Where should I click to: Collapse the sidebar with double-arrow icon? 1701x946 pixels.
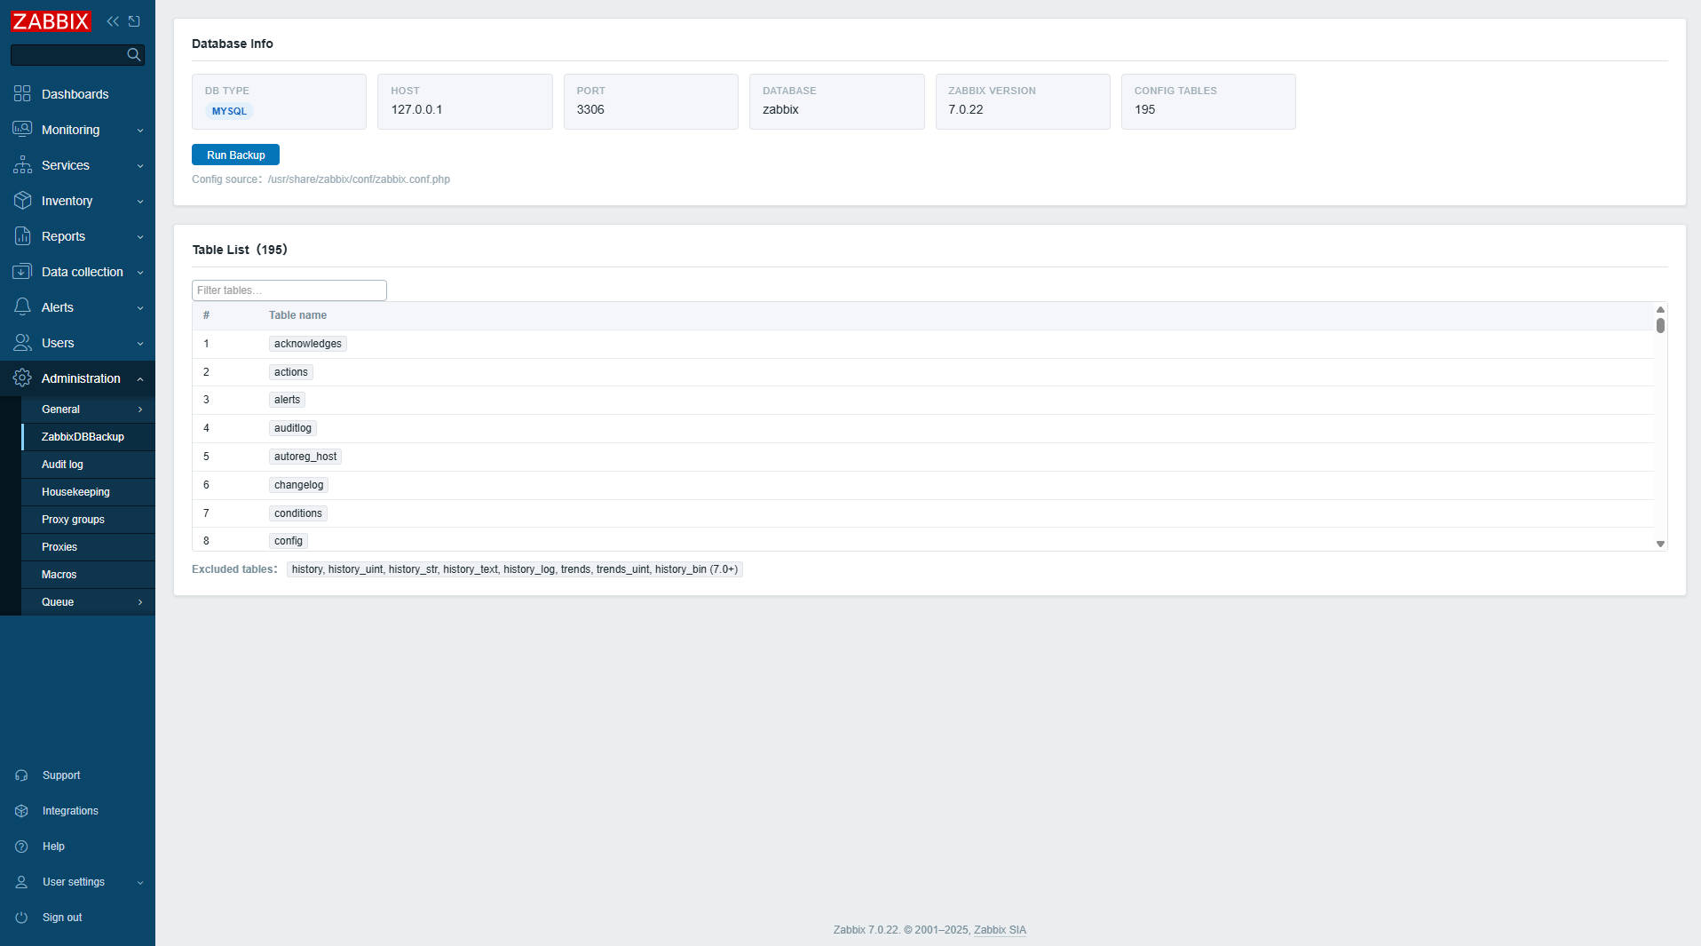[113, 20]
